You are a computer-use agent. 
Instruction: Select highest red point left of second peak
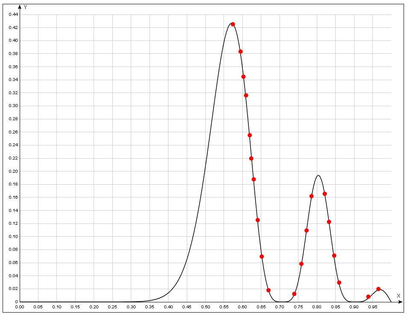click(x=311, y=196)
